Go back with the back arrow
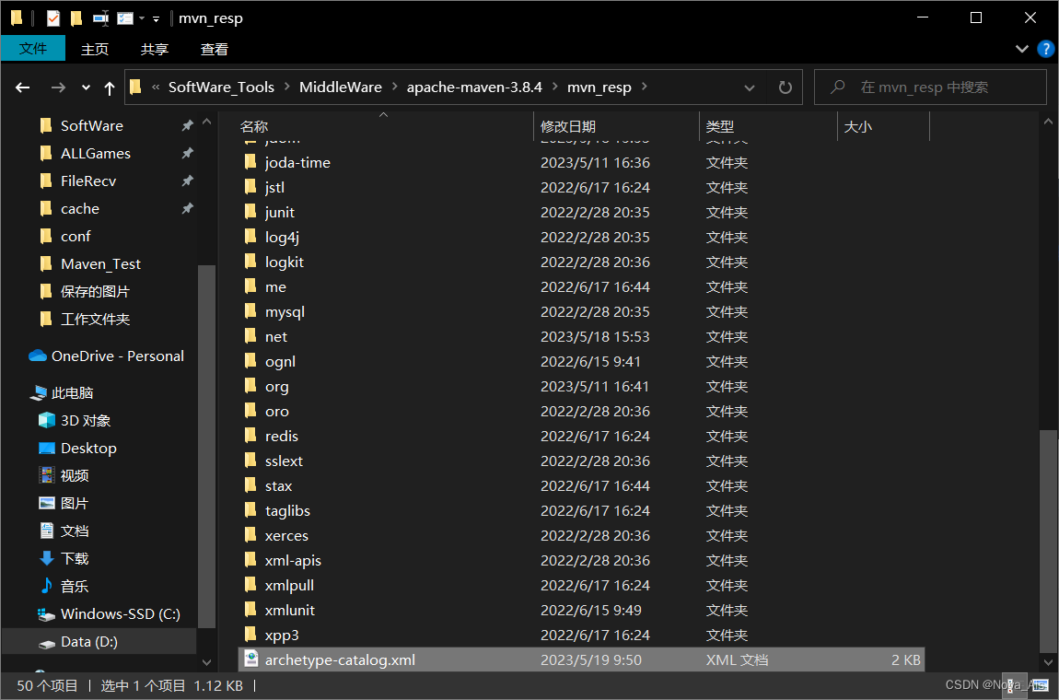1059x700 pixels. pos(23,87)
